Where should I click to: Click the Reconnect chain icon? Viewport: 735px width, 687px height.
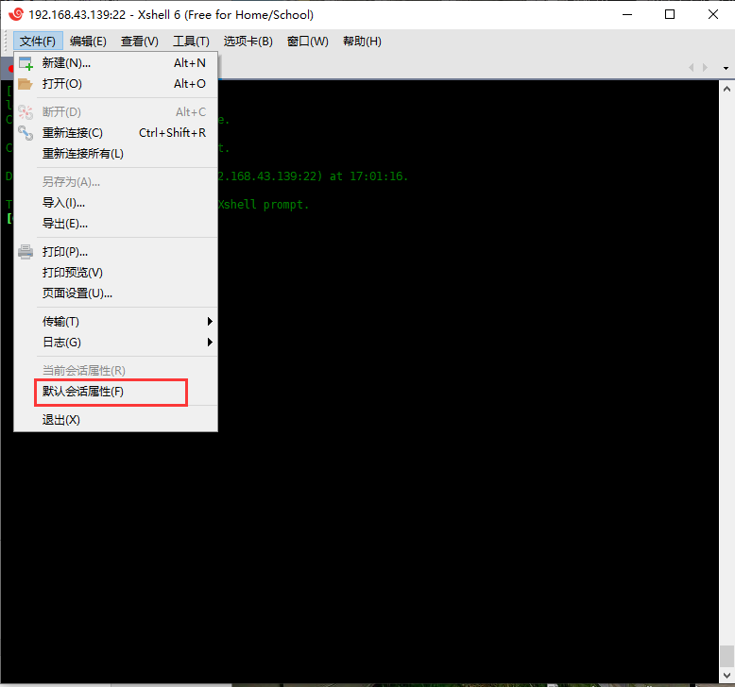click(x=26, y=133)
